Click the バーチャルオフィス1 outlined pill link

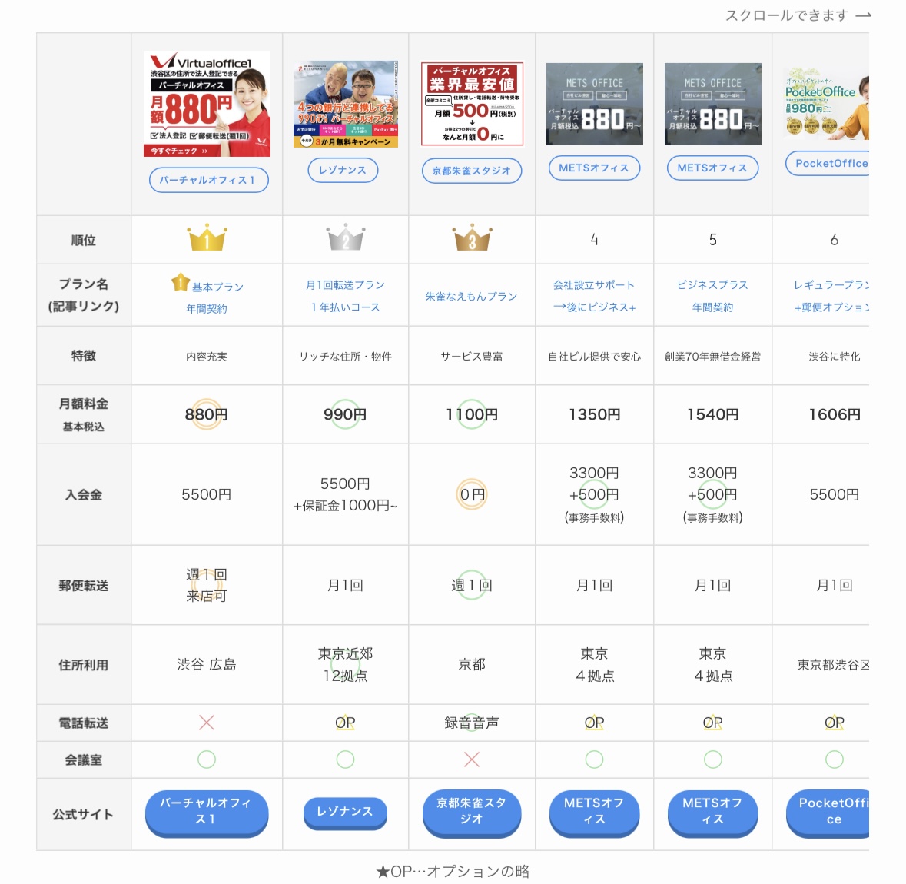(x=208, y=180)
